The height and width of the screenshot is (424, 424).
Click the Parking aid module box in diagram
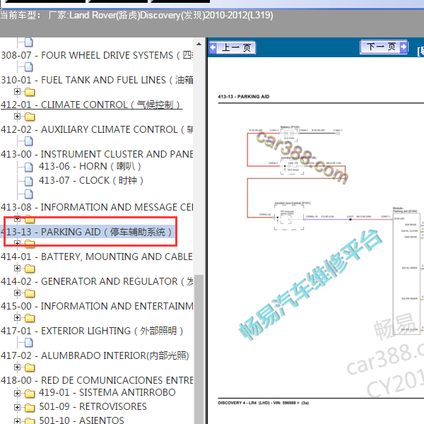(406, 273)
